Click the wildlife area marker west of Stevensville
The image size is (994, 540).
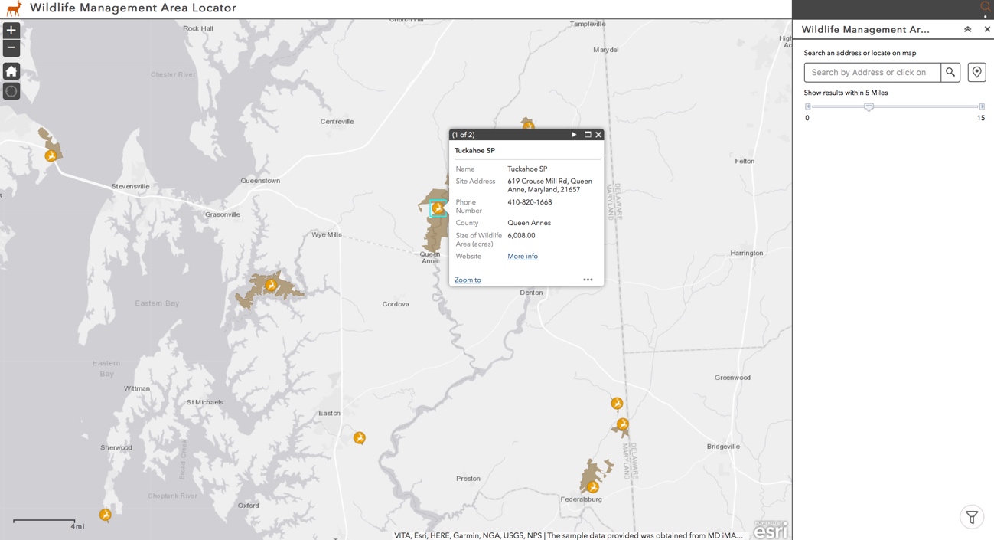tap(51, 155)
